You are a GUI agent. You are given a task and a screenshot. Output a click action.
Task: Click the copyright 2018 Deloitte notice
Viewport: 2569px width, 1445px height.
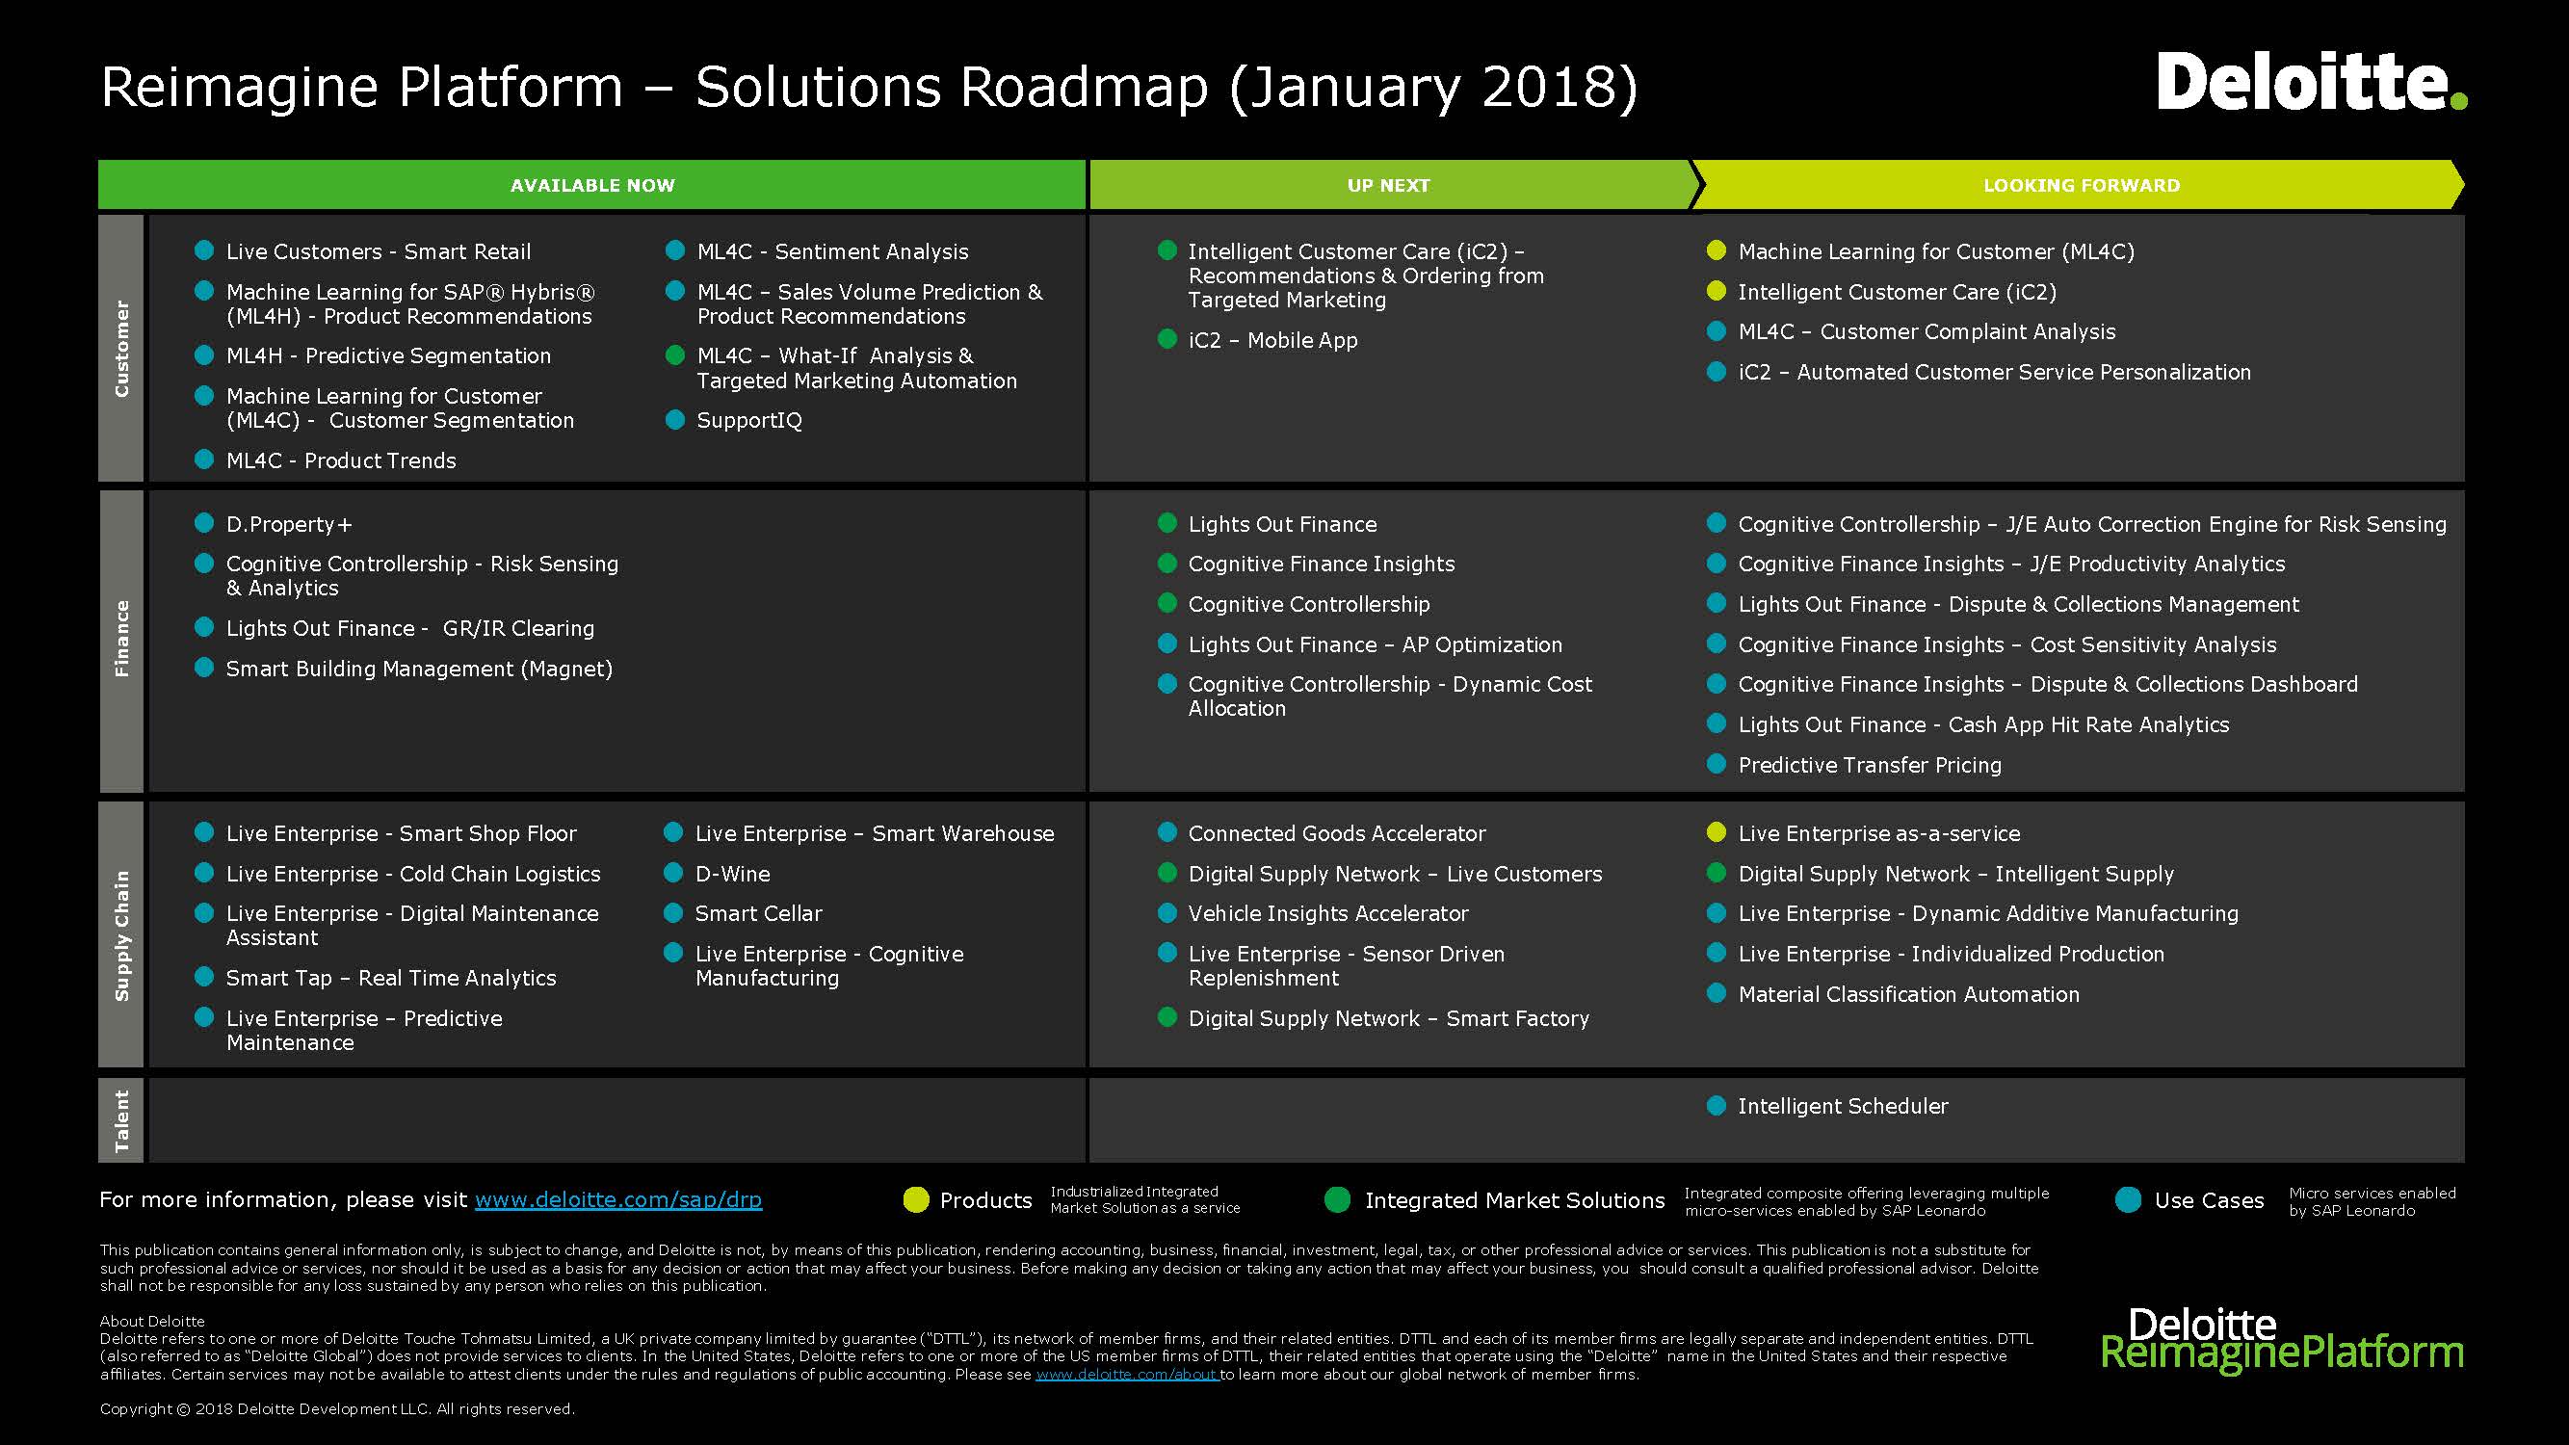pyautogui.click(x=337, y=1409)
